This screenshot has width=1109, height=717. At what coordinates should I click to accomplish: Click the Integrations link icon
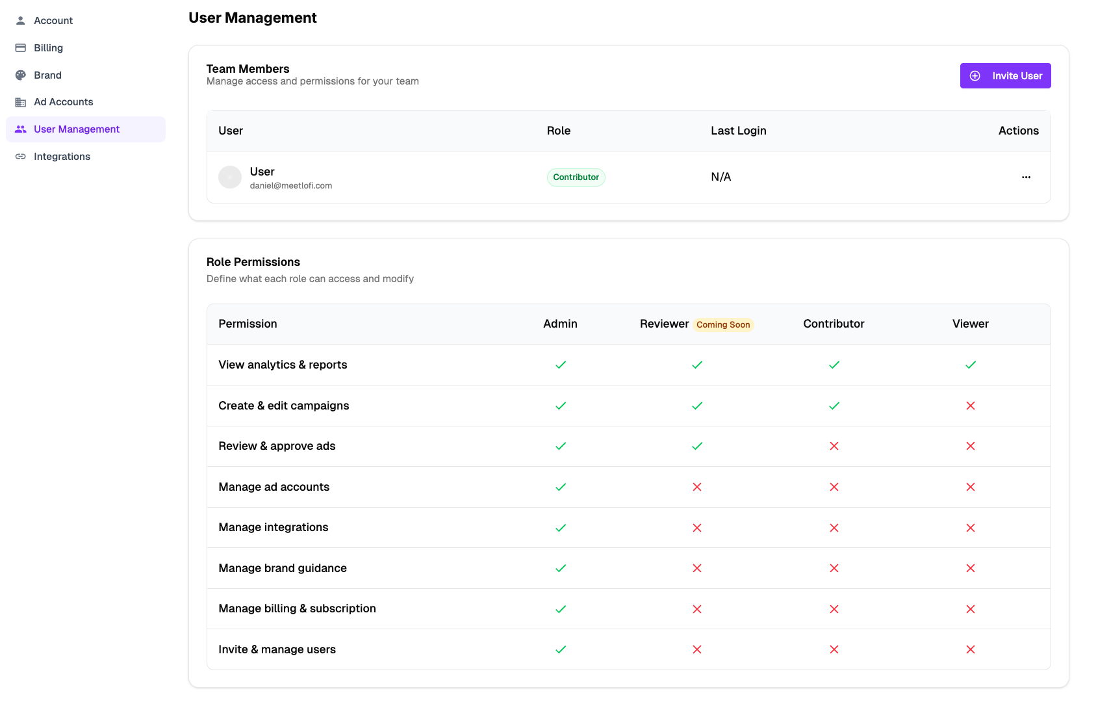click(20, 156)
